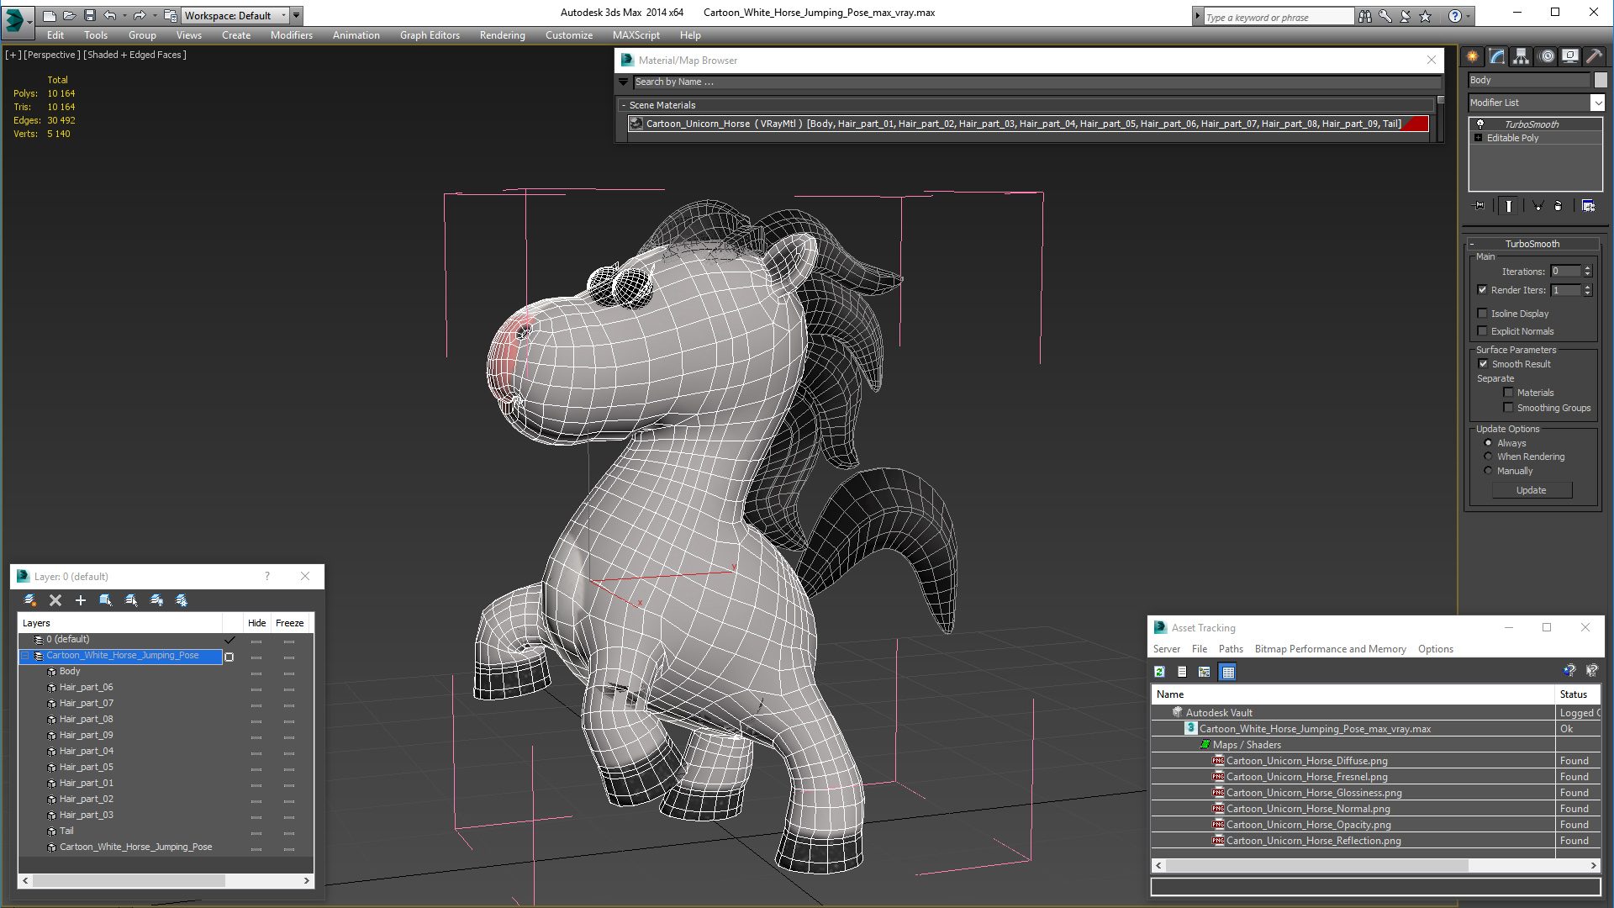Click the Favorites star icon
The image size is (1614, 908).
click(x=1426, y=16)
